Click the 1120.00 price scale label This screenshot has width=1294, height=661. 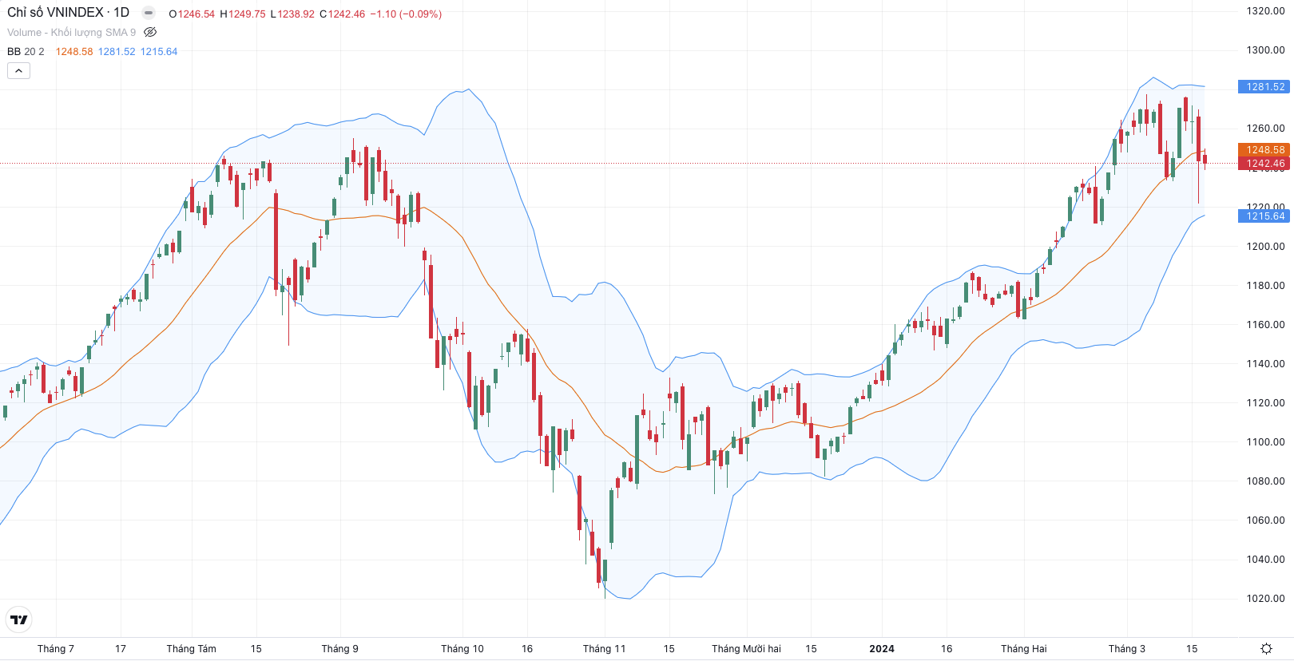pyautogui.click(x=1265, y=403)
